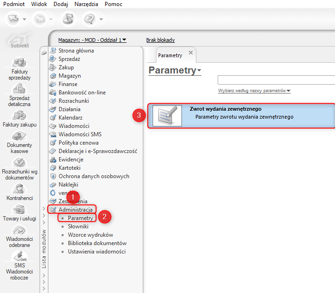Open the Podmiot menu
The height and width of the screenshot is (293, 335).
click(14, 4)
